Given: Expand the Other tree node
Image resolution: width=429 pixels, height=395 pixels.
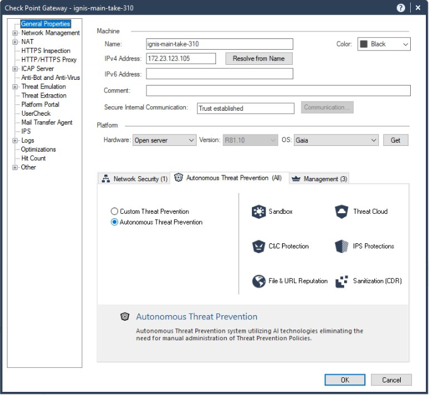Looking at the screenshot, I should click(15, 167).
